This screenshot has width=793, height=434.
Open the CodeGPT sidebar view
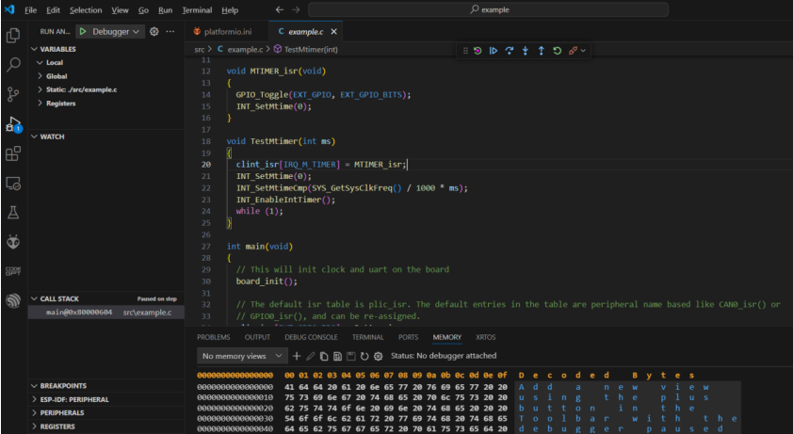[x=13, y=271]
